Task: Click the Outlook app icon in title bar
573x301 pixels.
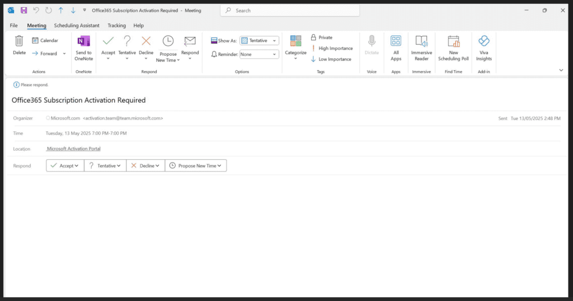Action: (11, 10)
